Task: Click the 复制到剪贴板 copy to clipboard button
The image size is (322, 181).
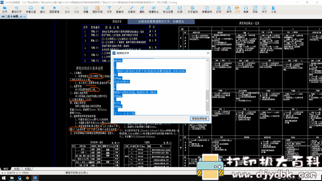Action: click(199, 119)
